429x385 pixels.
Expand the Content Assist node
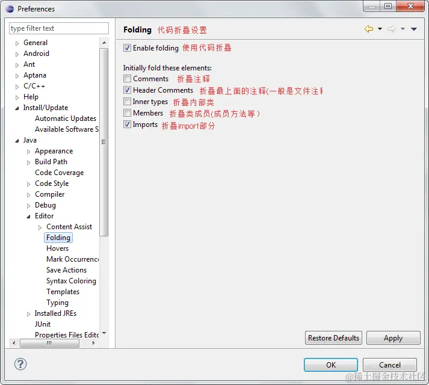coord(40,227)
